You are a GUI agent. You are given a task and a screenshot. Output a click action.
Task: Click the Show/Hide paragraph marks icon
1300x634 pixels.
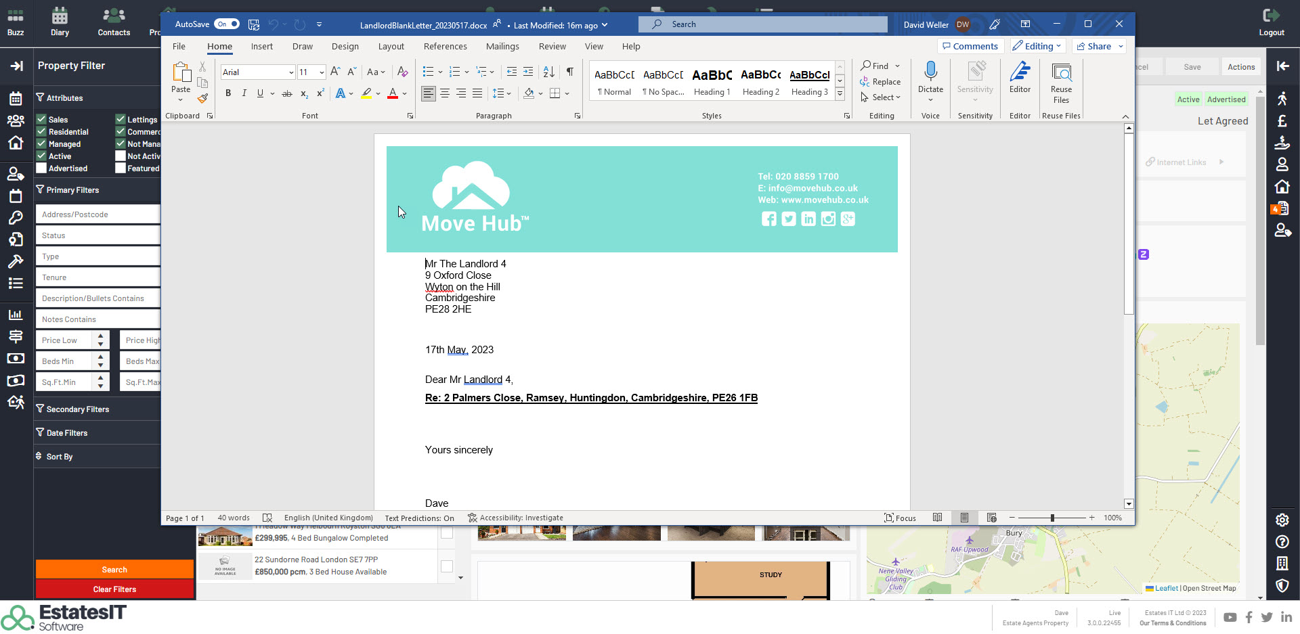pyautogui.click(x=570, y=72)
